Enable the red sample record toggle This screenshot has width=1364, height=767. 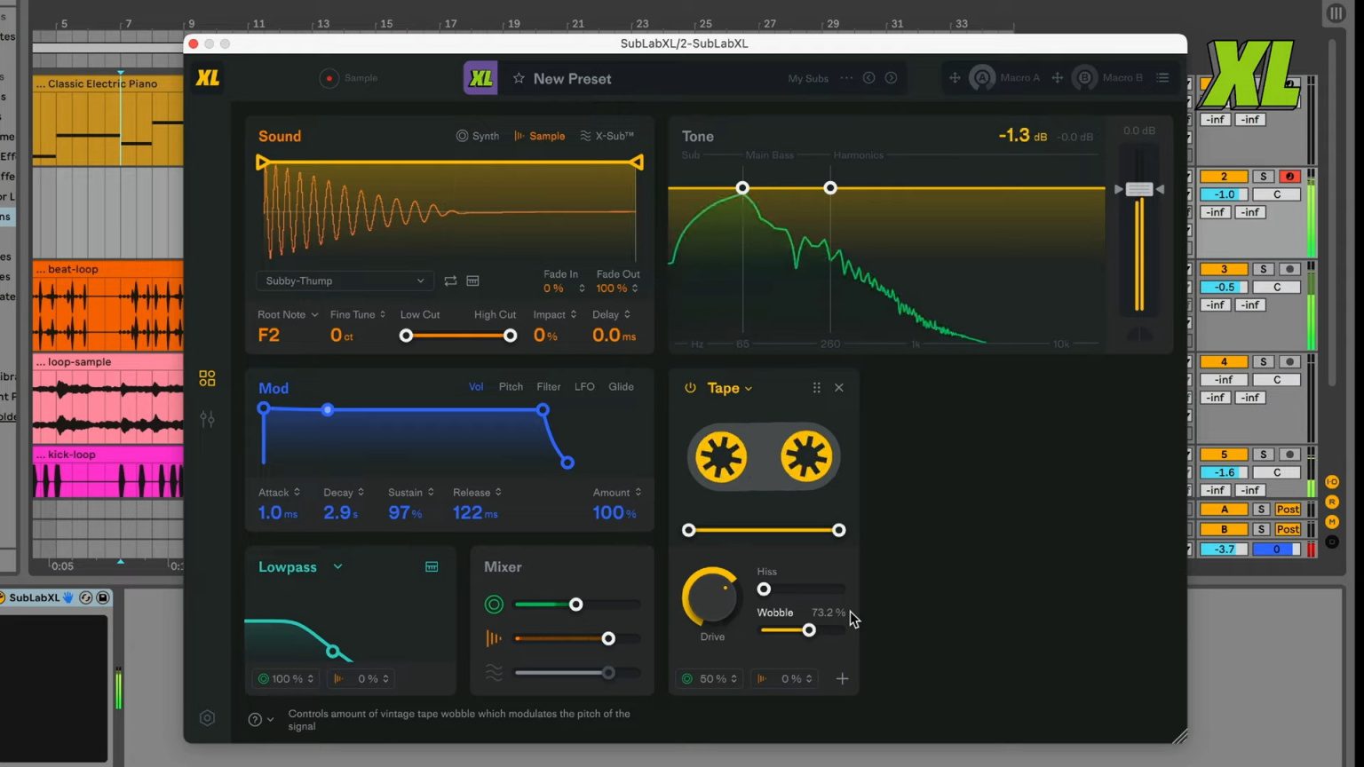(x=329, y=77)
